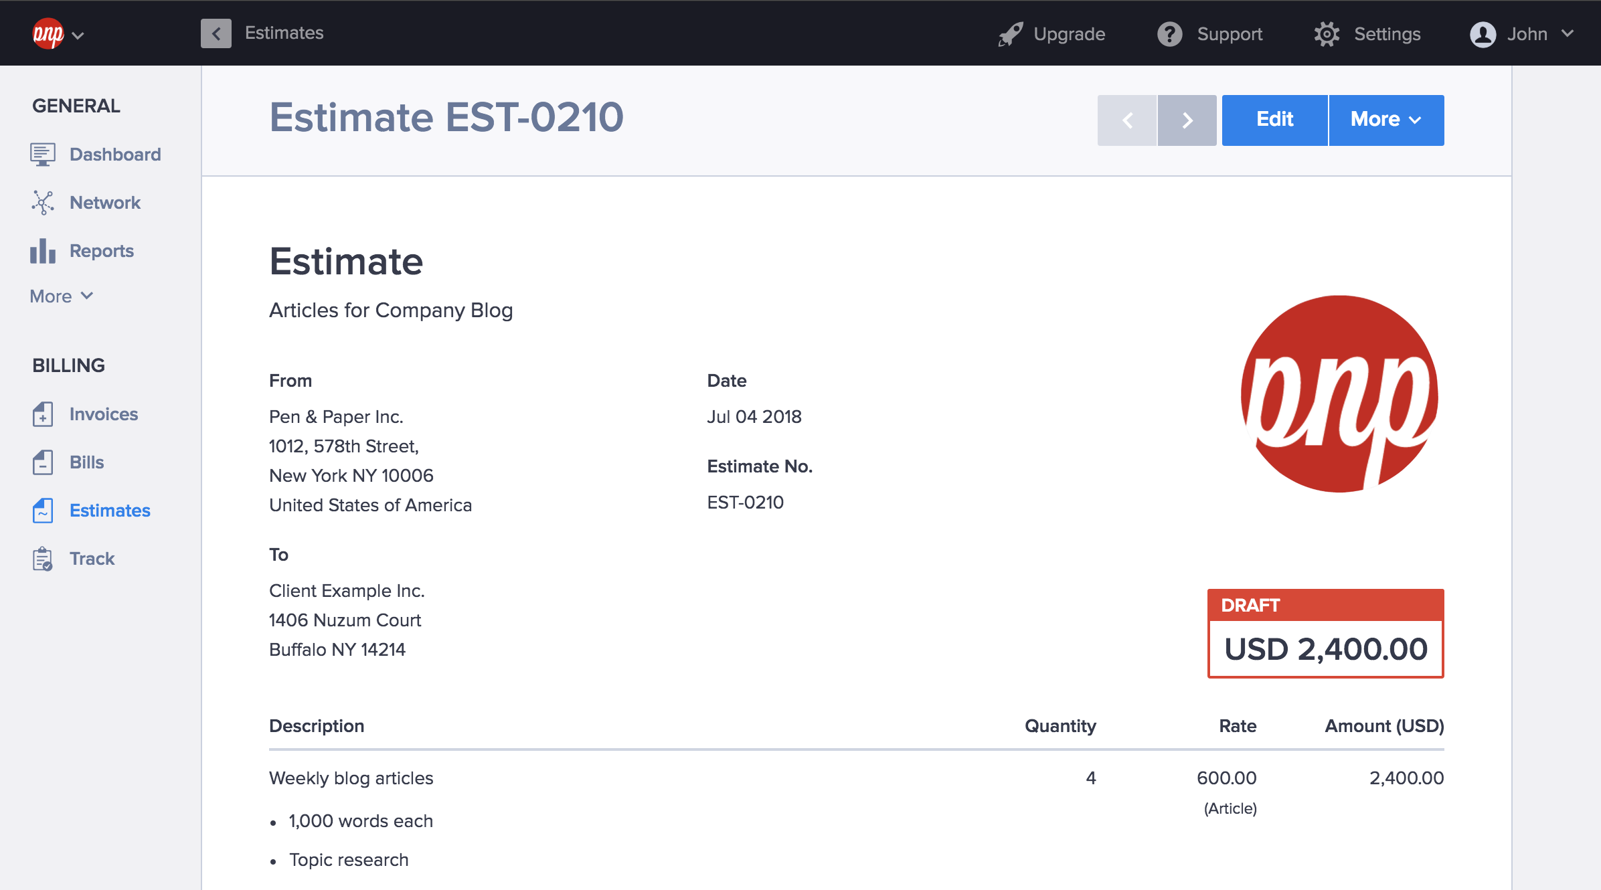Click the Network nodes icon
The height and width of the screenshot is (890, 1601).
42,203
